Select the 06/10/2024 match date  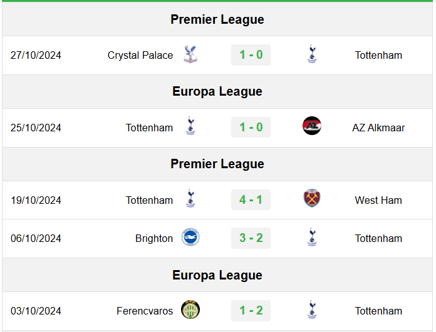point(36,238)
